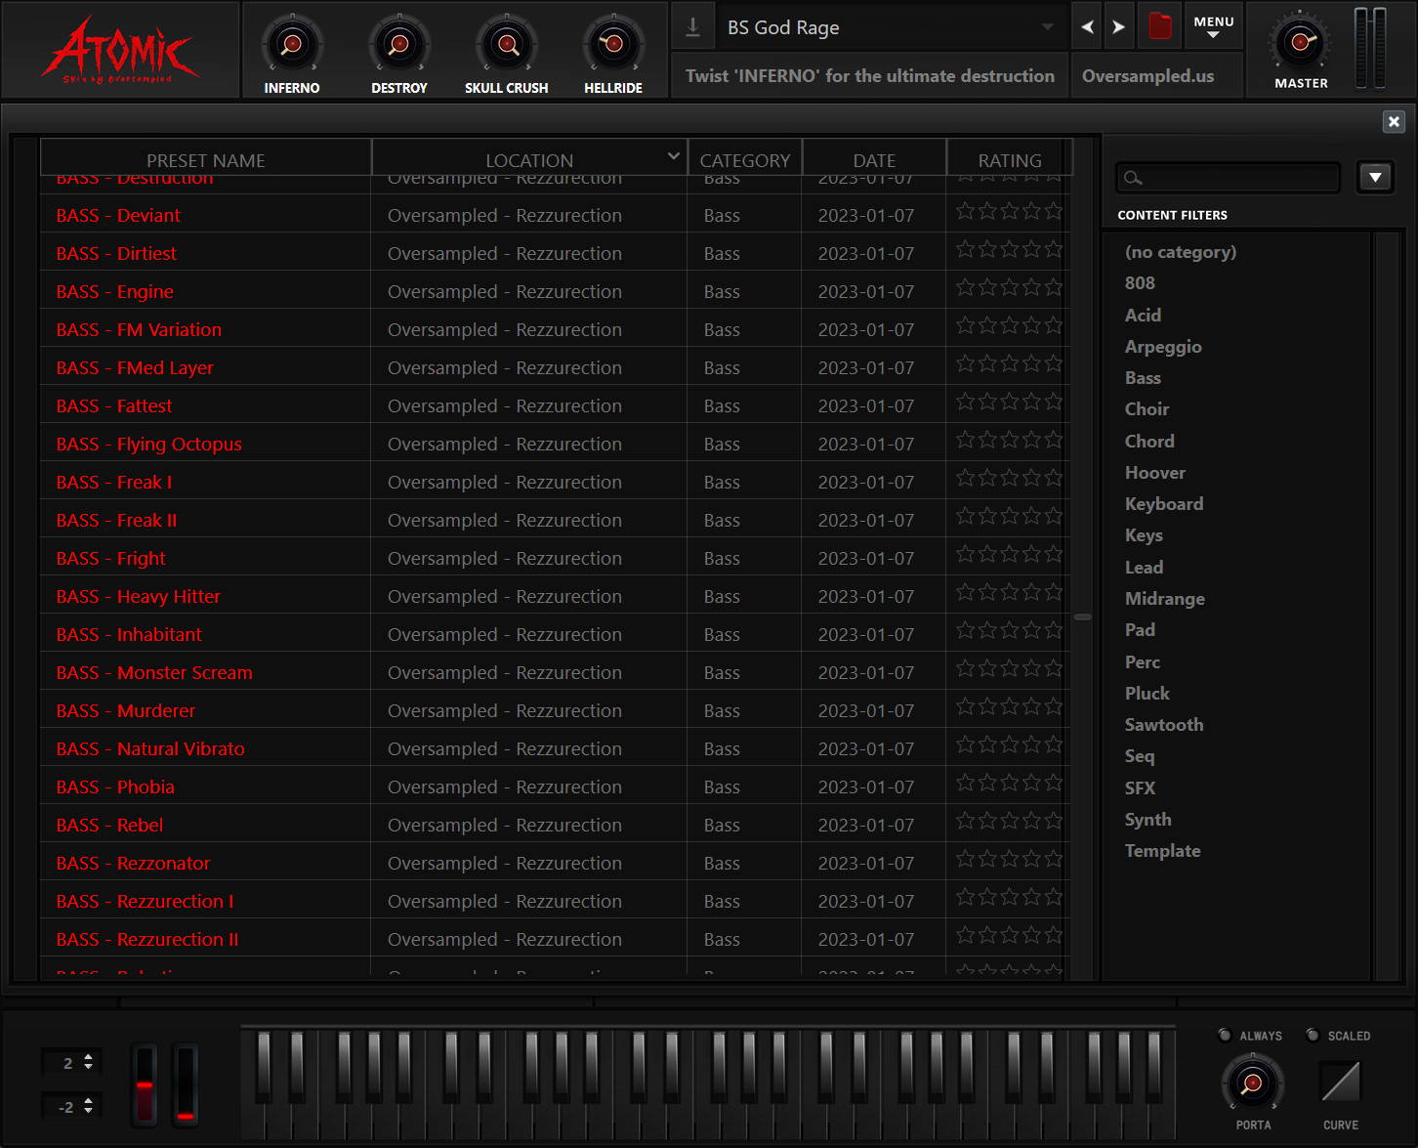Click the master output level meter

[x=1370, y=48]
